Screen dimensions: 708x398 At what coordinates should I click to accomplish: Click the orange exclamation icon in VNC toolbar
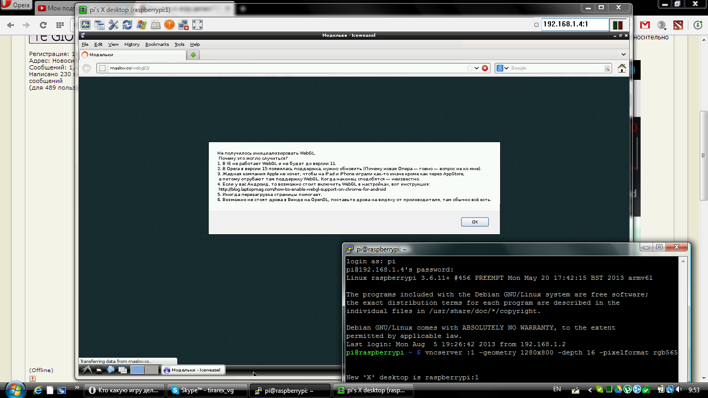click(x=169, y=25)
